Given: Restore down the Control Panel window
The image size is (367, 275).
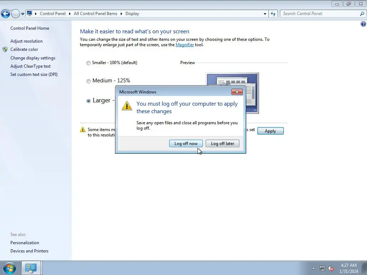Looking at the screenshot, I should coord(349,4).
